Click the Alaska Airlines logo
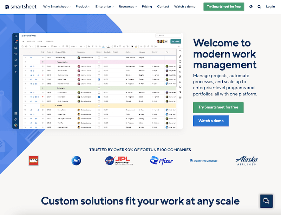 247,161
